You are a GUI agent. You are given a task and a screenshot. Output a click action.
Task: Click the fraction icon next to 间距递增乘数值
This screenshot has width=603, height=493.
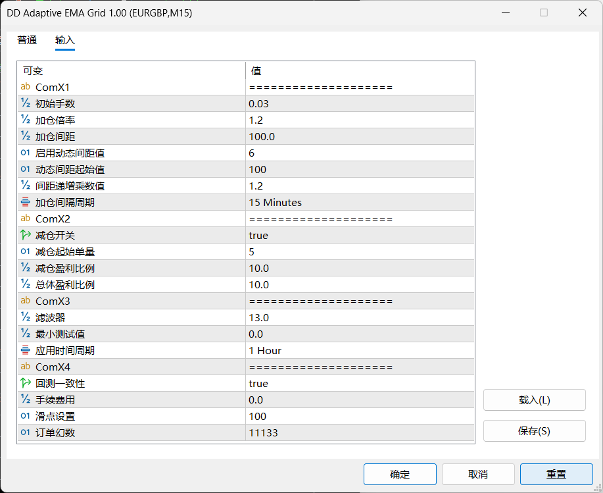(x=26, y=186)
